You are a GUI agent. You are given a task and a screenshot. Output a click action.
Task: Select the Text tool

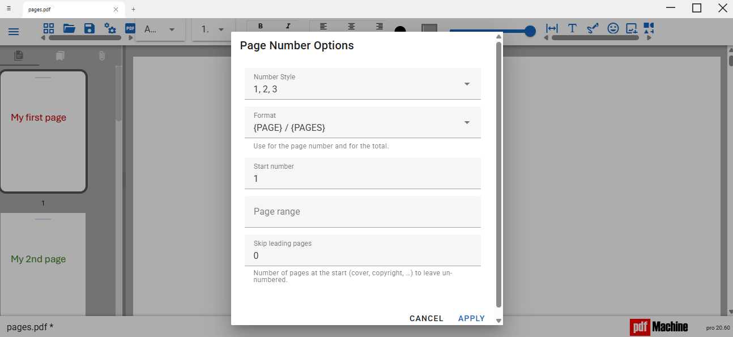572,28
